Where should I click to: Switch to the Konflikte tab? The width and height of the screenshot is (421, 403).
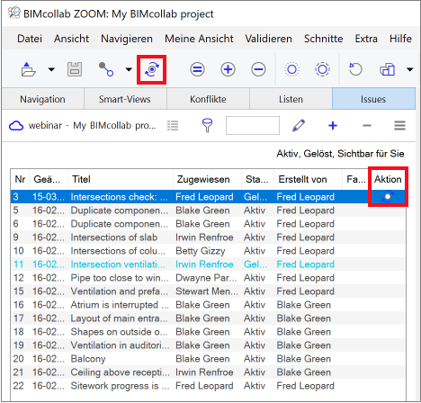pyautogui.click(x=208, y=99)
